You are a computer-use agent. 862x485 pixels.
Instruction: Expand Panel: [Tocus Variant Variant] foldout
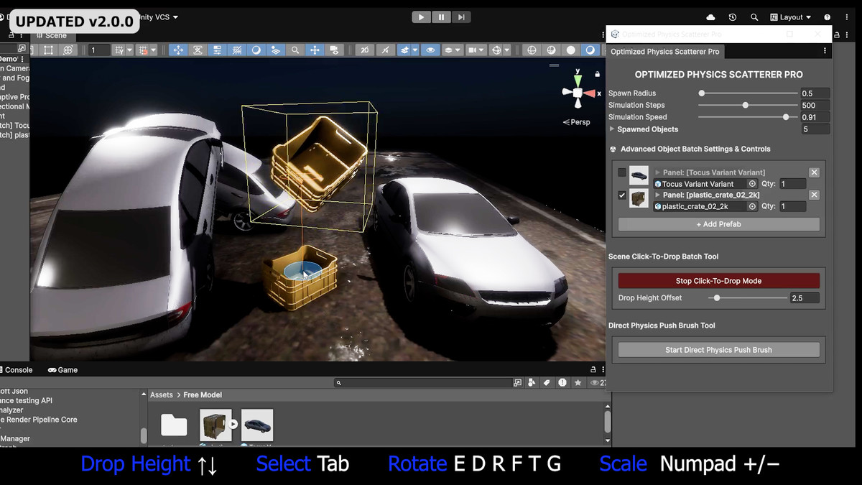(x=657, y=172)
